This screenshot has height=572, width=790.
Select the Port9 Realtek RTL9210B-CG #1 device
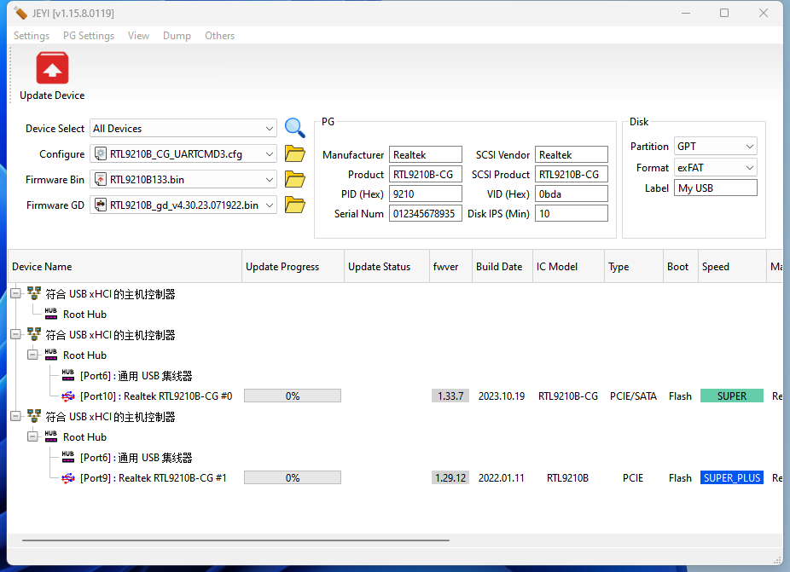pos(153,478)
